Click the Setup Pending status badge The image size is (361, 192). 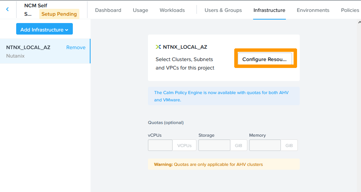coord(59,14)
